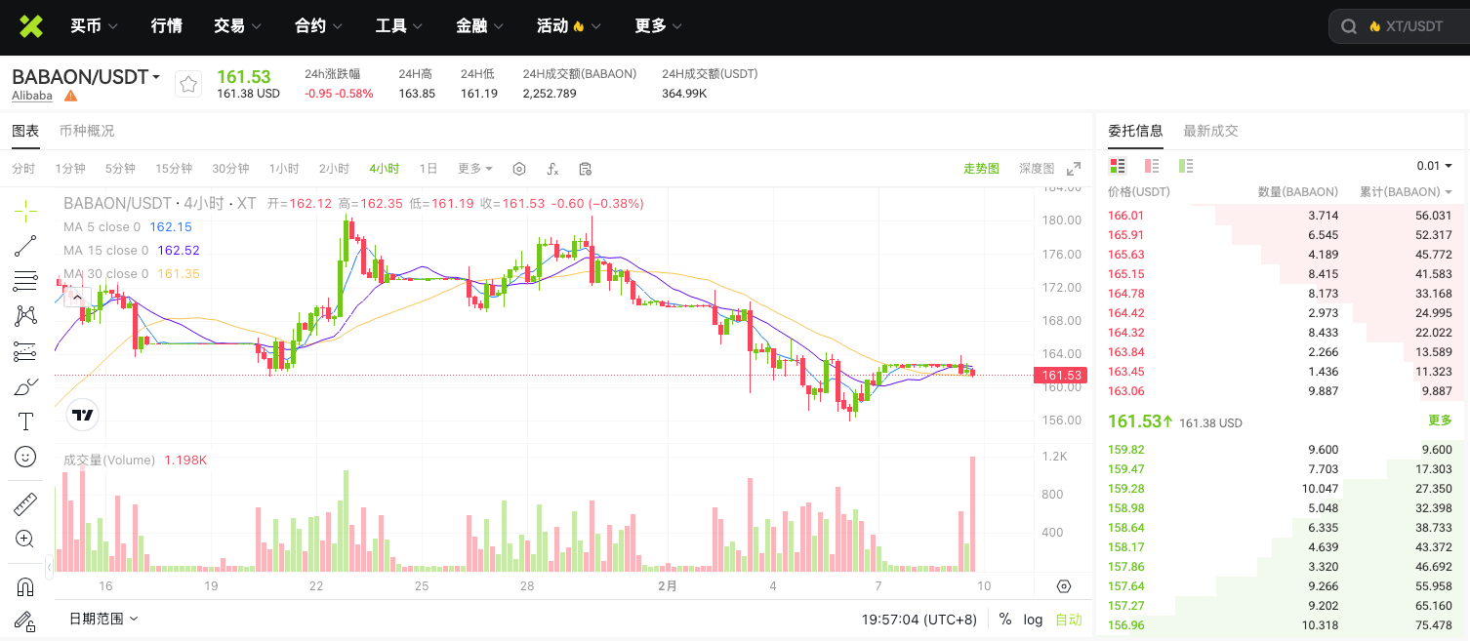
Task: Select the text annotation tool
Action: pos(25,421)
